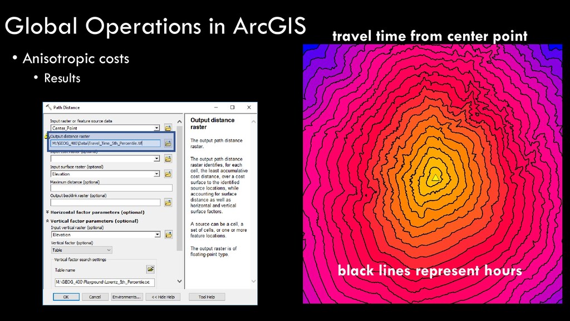The height and width of the screenshot is (321, 570).
Task: Browse for output distance raster location
Action: coord(168,143)
